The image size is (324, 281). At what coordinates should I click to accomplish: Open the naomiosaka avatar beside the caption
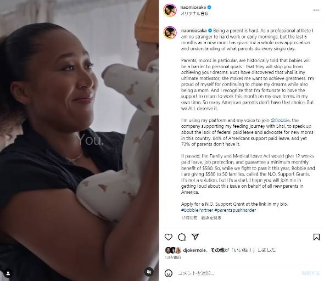coord(170,32)
